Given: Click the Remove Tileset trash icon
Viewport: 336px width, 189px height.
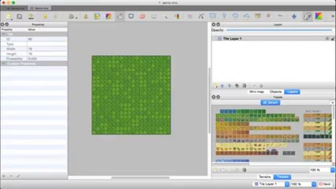Looking at the screenshot, I should (244, 170).
